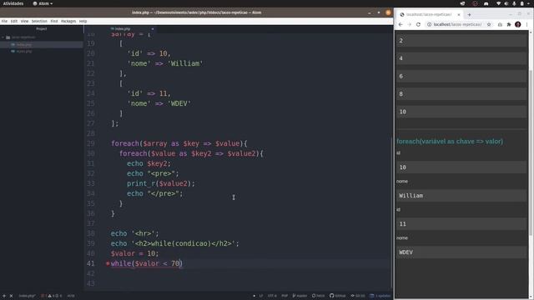Open the Wi-Fi network indicator
Image resolution: width=534 pixels, height=300 pixels.
pyautogui.click(x=499, y=3)
